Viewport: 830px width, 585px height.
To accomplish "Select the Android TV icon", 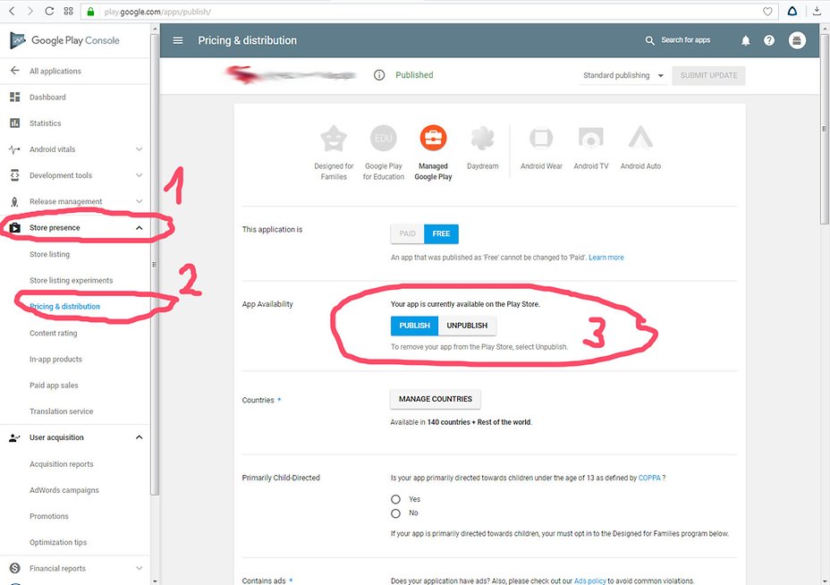I will [590, 138].
